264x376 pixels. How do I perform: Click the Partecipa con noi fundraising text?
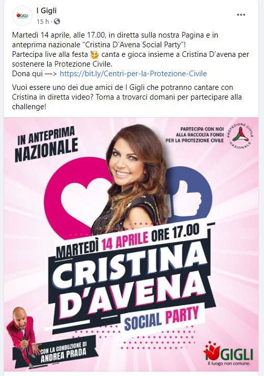click(x=195, y=135)
